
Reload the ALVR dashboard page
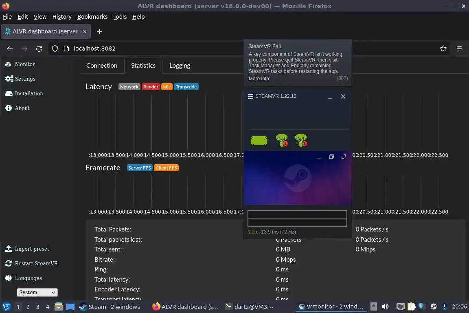[39, 49]
